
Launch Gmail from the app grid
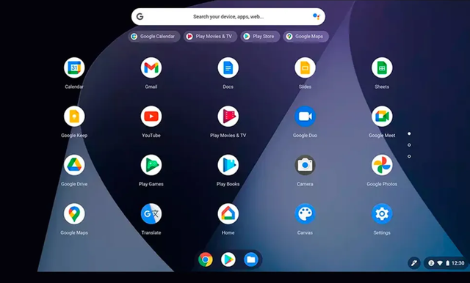[151, 67]
